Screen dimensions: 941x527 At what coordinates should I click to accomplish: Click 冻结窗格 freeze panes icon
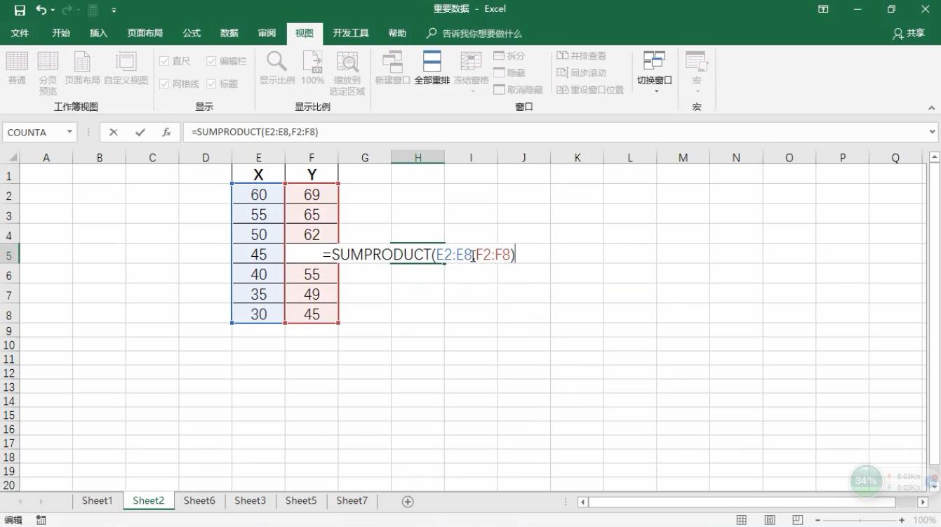[x=471, y=72]
